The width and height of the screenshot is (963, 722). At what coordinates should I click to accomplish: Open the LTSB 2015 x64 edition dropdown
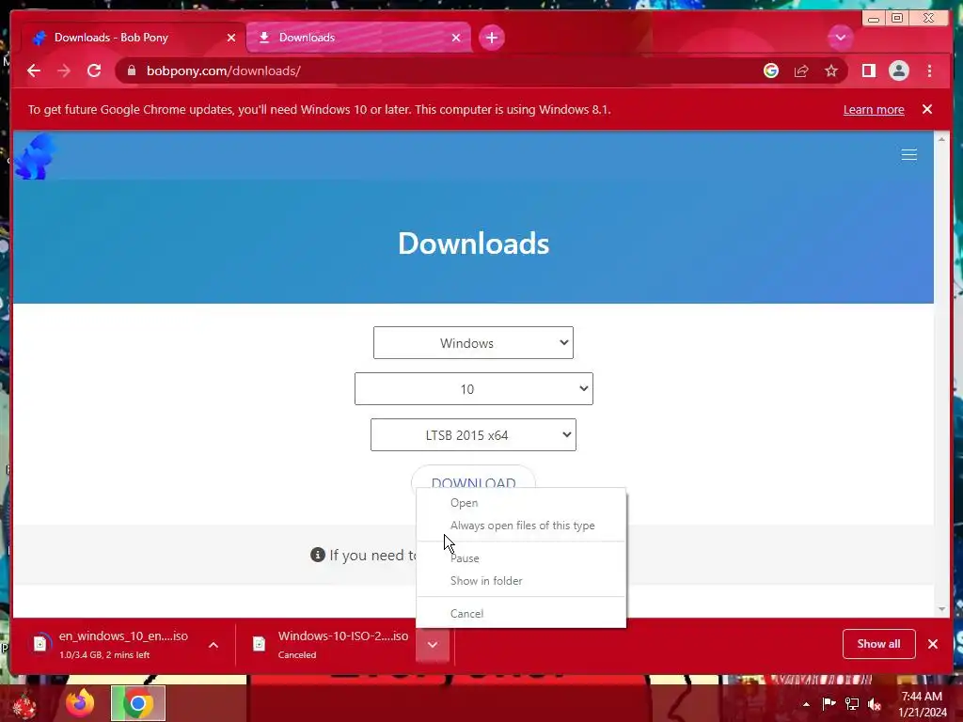[473, 435]
